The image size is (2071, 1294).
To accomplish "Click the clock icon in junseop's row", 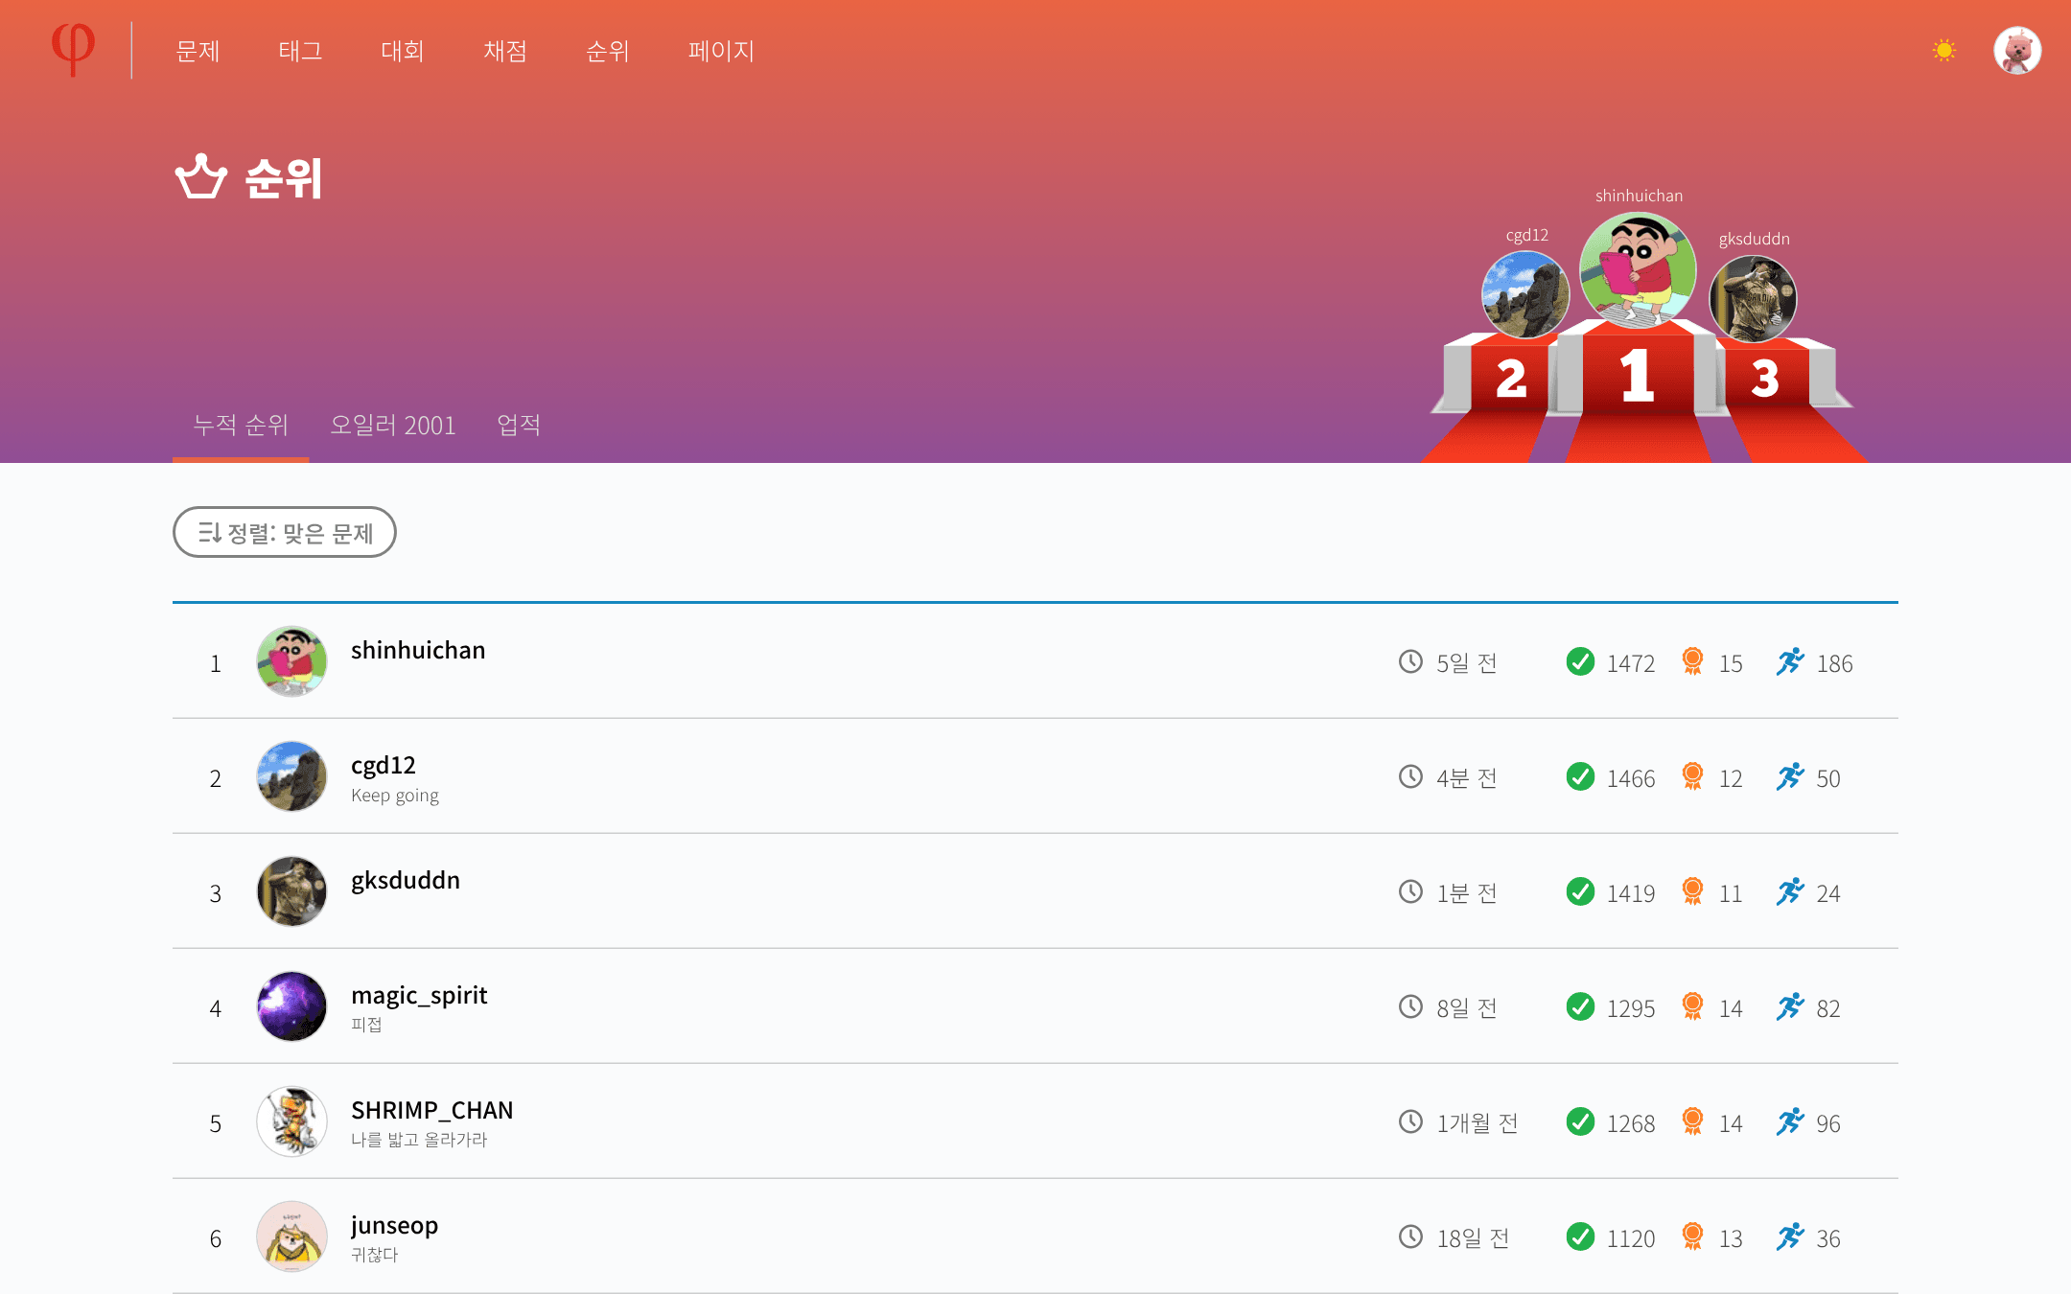I will (x=1410, y=1236).
